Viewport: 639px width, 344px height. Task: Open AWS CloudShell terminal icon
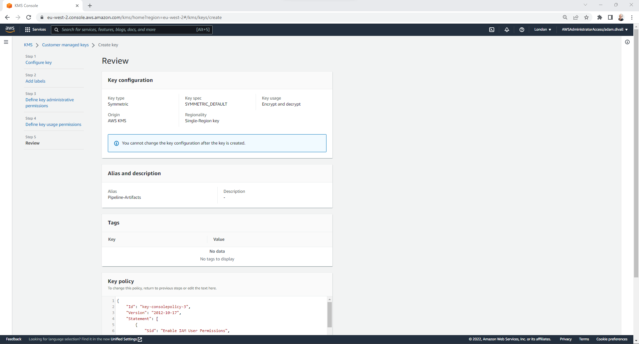(x=492, y=30)
